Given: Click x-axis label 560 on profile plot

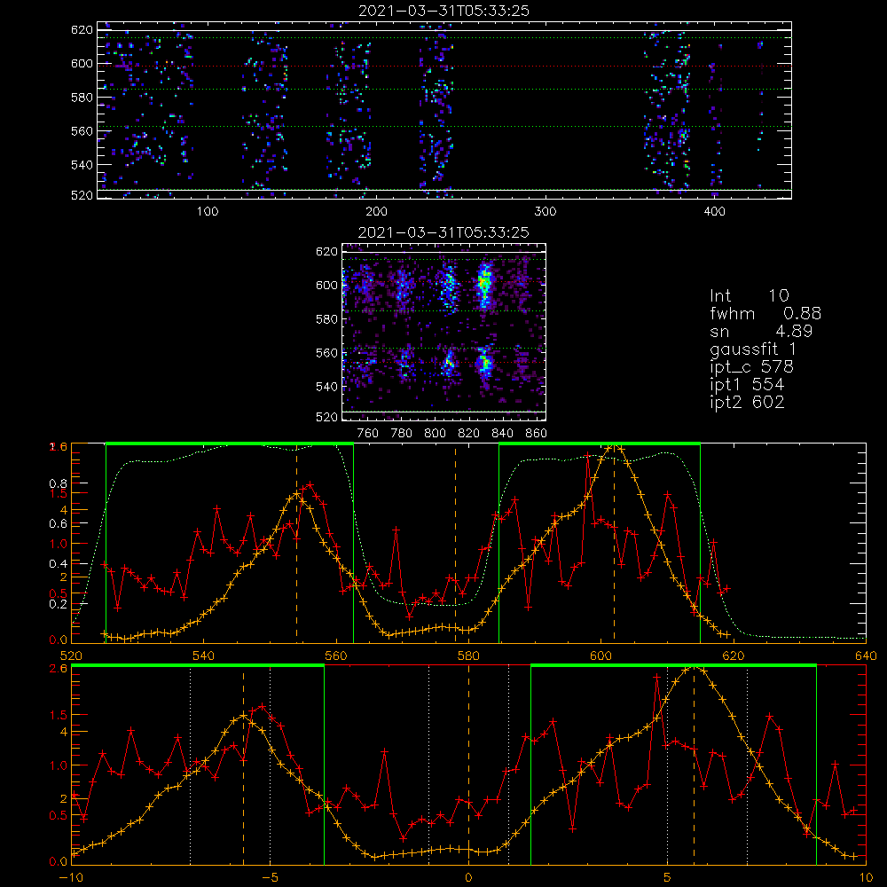Looking at the screenshot, I should [336, 656].
